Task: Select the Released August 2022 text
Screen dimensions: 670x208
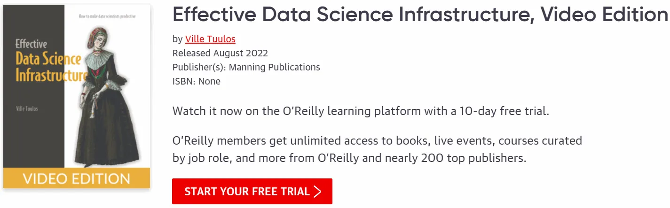Action: pyautogui.click(x=220, y=53)
